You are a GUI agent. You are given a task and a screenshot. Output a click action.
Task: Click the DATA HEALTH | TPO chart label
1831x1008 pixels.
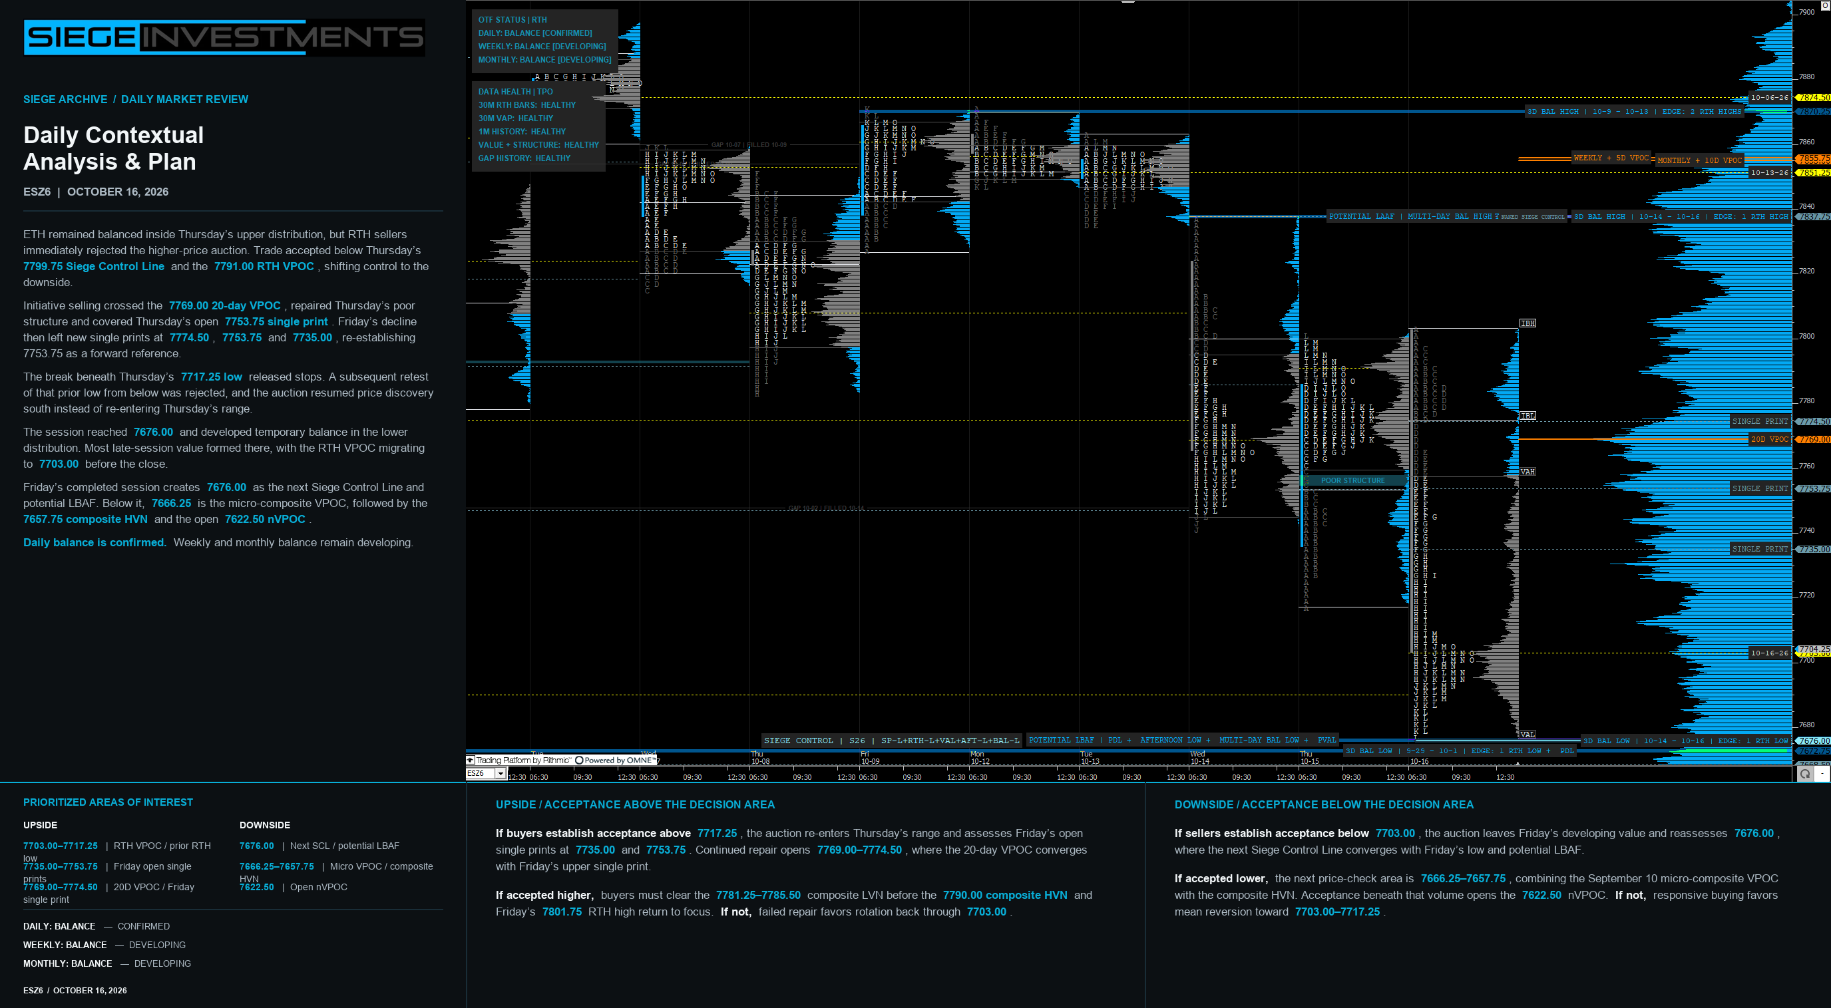(x=515, y=92)
